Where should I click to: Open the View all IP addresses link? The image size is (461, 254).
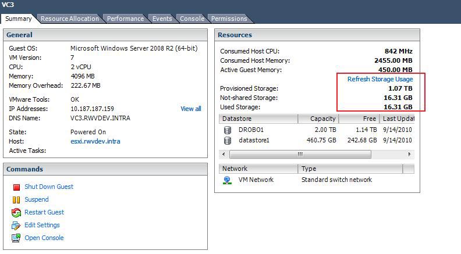(190, 109)
